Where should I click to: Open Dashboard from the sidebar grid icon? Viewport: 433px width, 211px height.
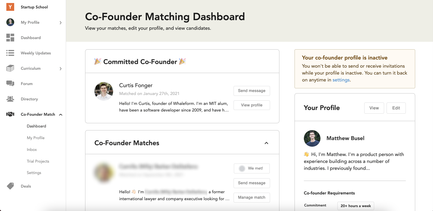click(x=10, y=37)
